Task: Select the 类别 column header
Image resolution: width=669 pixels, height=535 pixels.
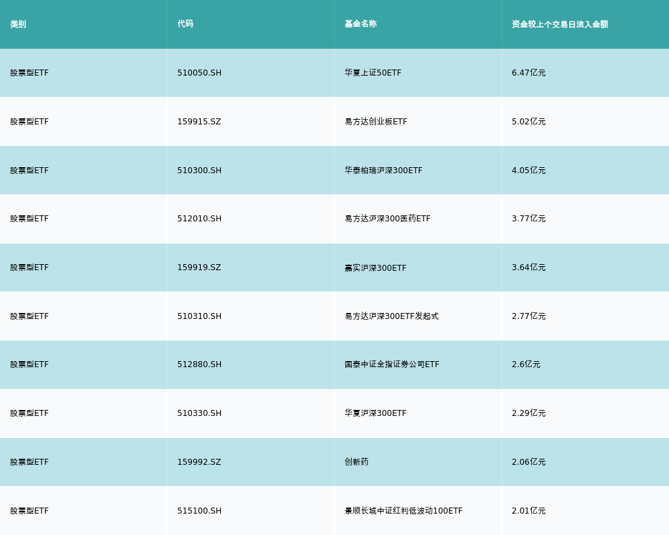Action: tap(18, 24)
